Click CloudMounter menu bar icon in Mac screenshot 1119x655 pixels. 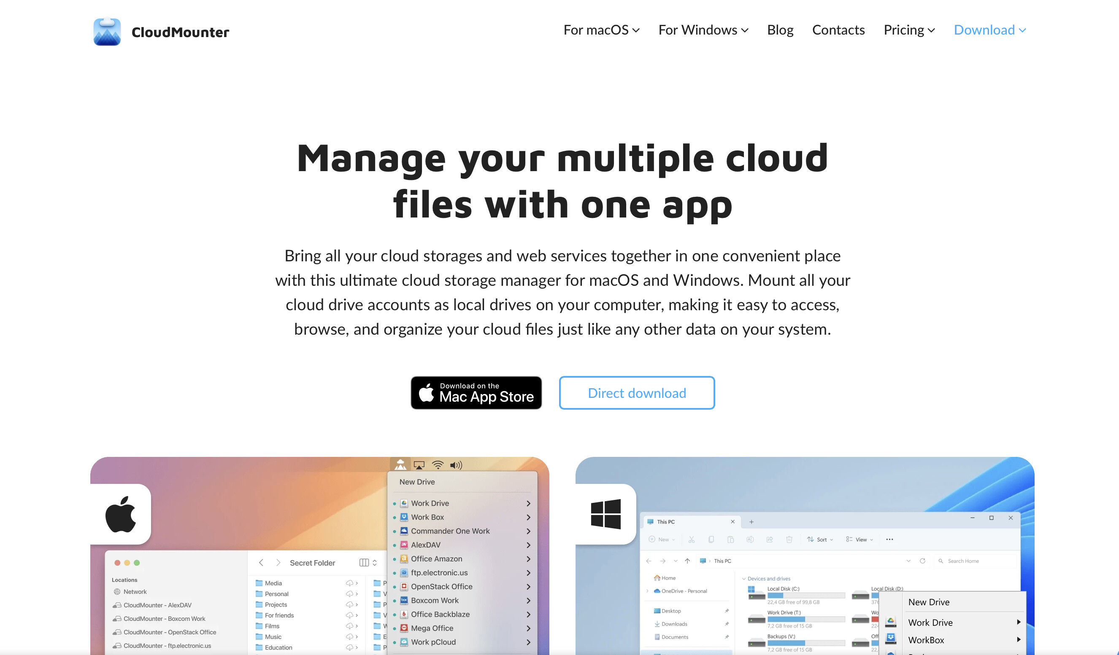[400, 465]
